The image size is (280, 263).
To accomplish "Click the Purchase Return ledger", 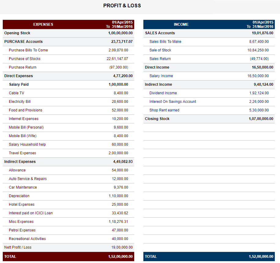I will pyautogui.click(x=23, y=67).
